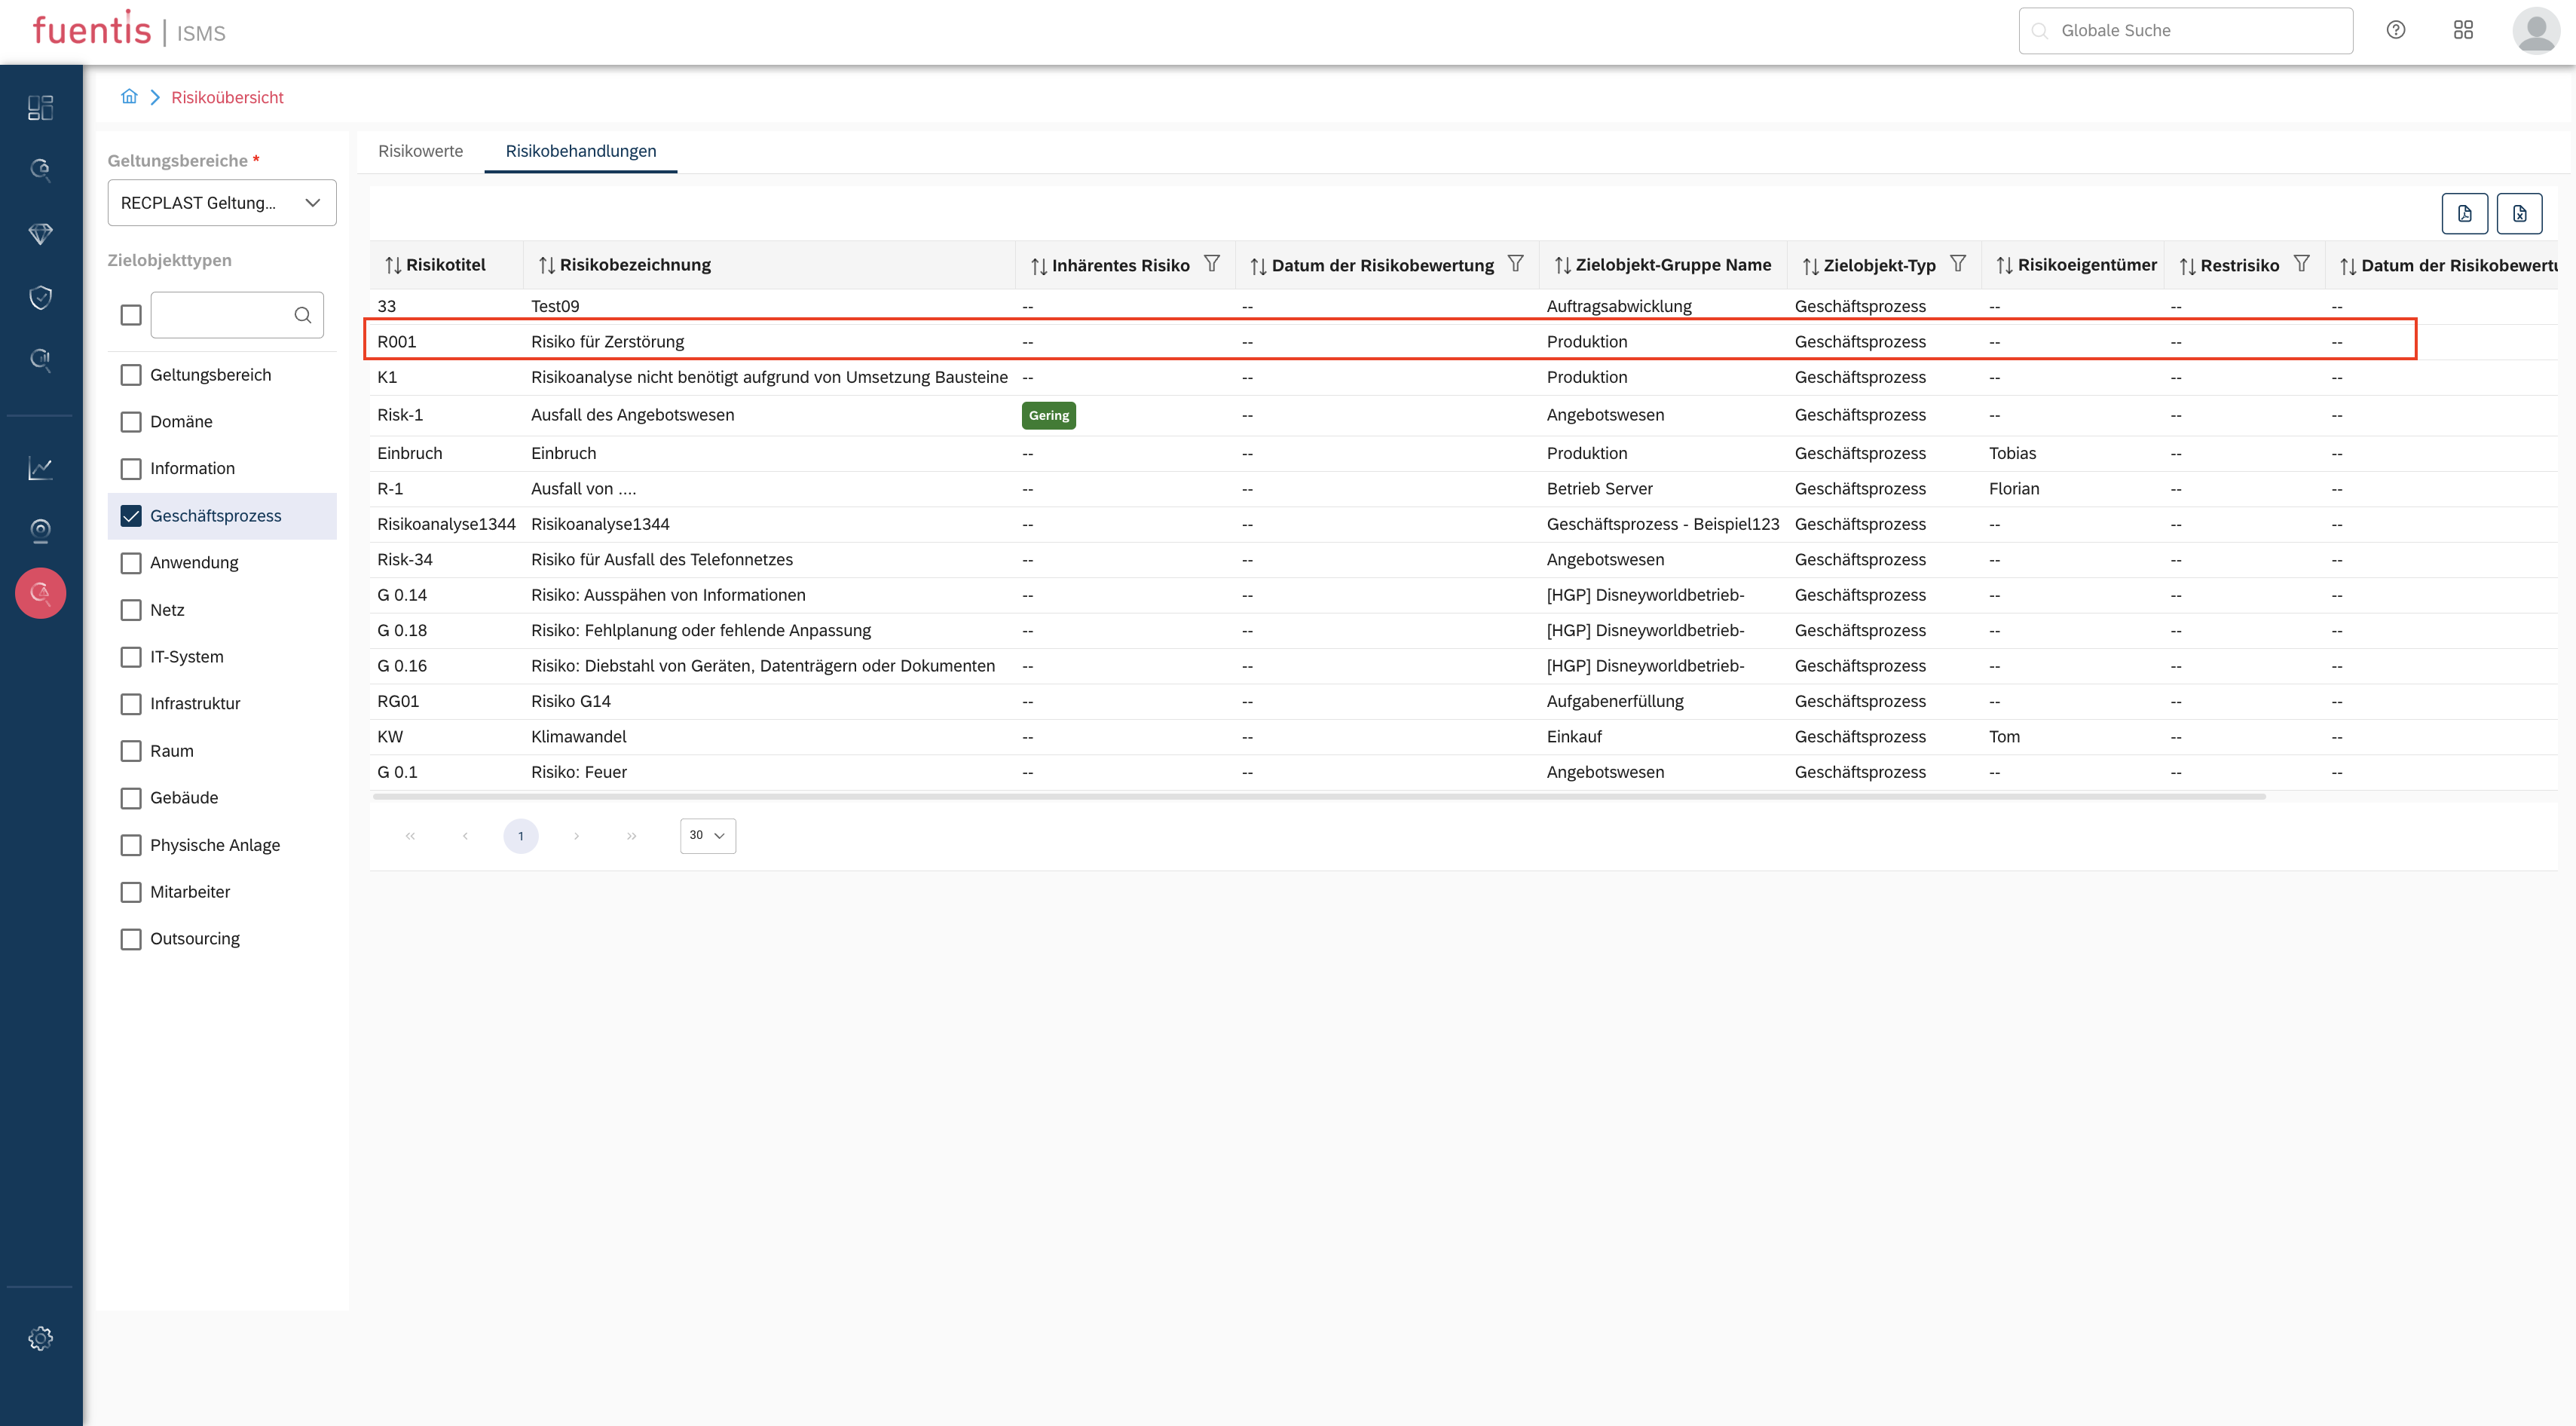This screenshot has height=1426, width=2576.
Task: Export table as PDF icon
Action: pos(2464,213)
